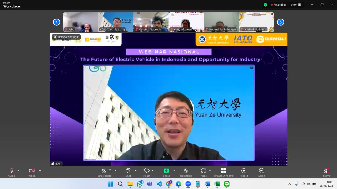Viewport: 337px width, 189px height.
Task: Click the green Share screen button
Action: 166,172
